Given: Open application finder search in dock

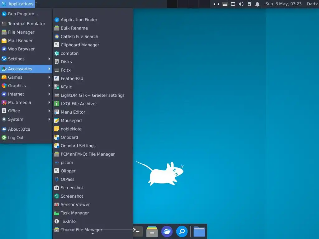Looking at the screenshot, I should coord(182,232).
